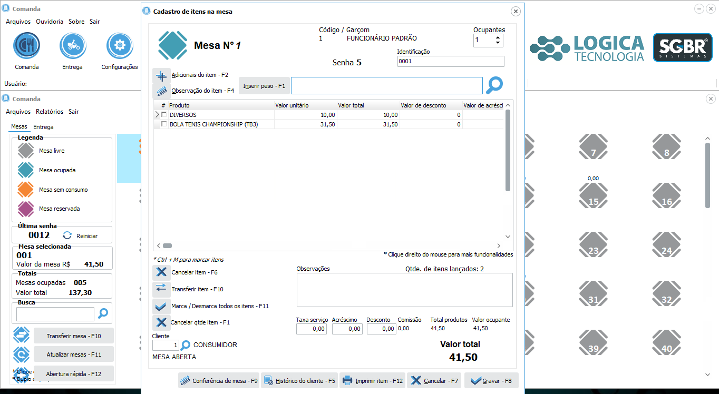Viewport: 719px width, 394px height.
Task: Open the Ouvidoria menu
Action: click(50, 22)
